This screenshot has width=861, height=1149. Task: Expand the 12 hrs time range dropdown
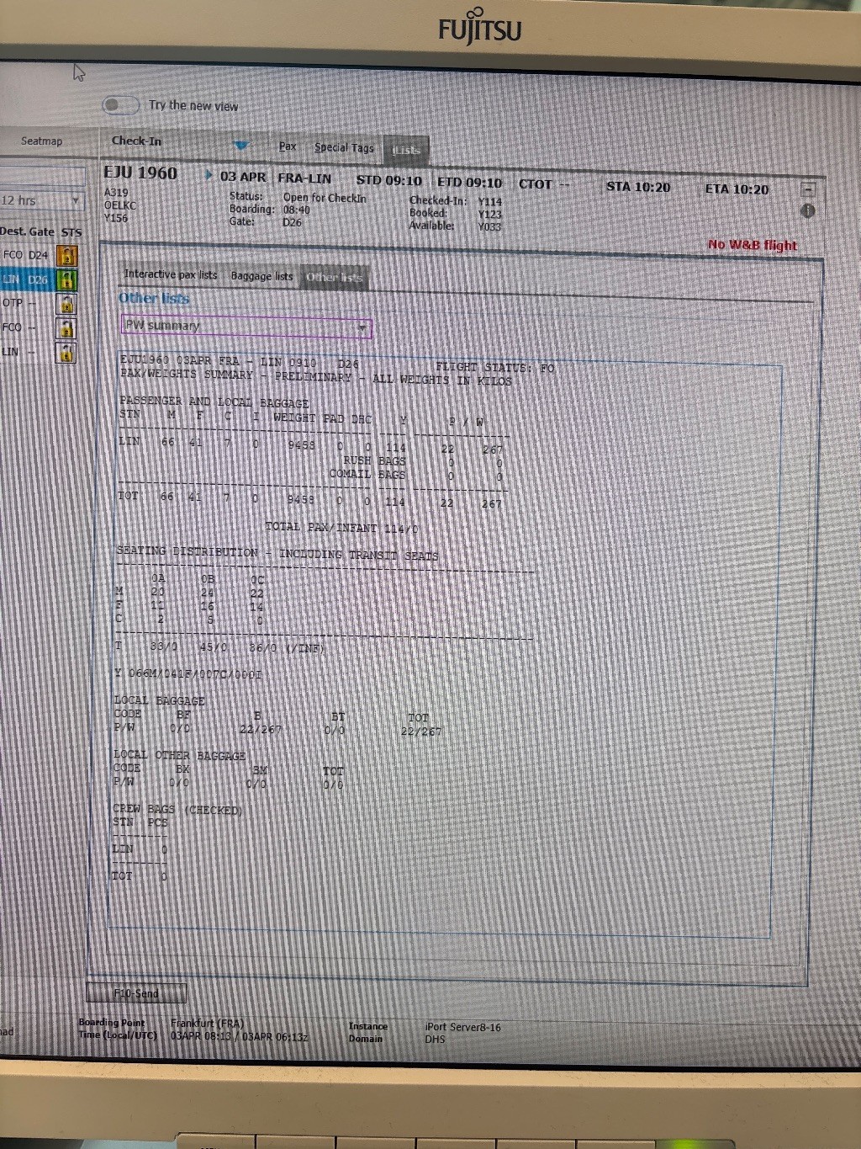pyautogui.click(x=75, y=200)
